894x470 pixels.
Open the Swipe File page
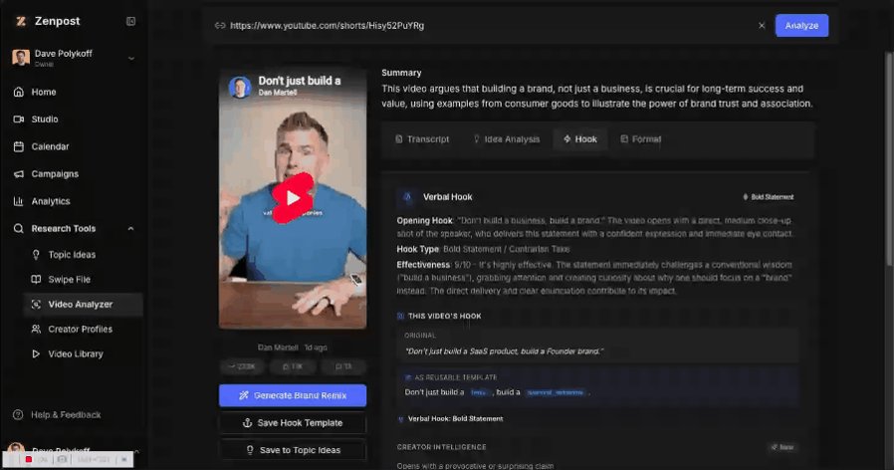click(69, 280)
